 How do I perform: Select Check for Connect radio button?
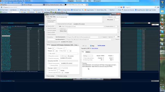point(46,28)
